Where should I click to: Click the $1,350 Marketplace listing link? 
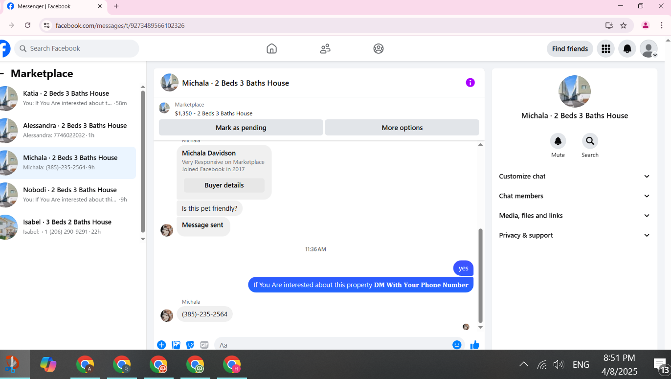(214, 113)
